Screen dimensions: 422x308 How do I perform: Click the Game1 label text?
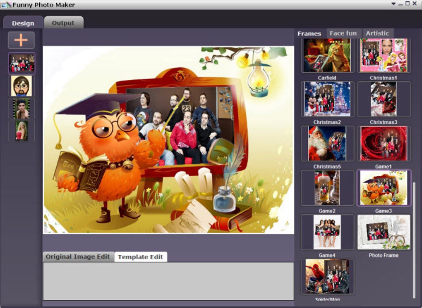[x=384, y=167]
